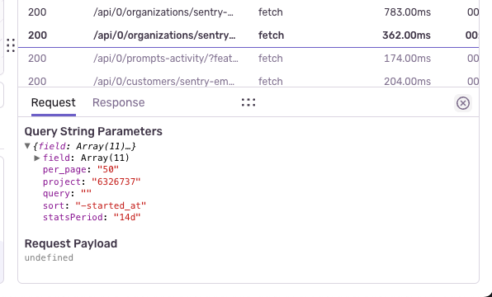Click the undefined payload value
The width and height of the screenshot is (492, 297).
click(49, 257)
